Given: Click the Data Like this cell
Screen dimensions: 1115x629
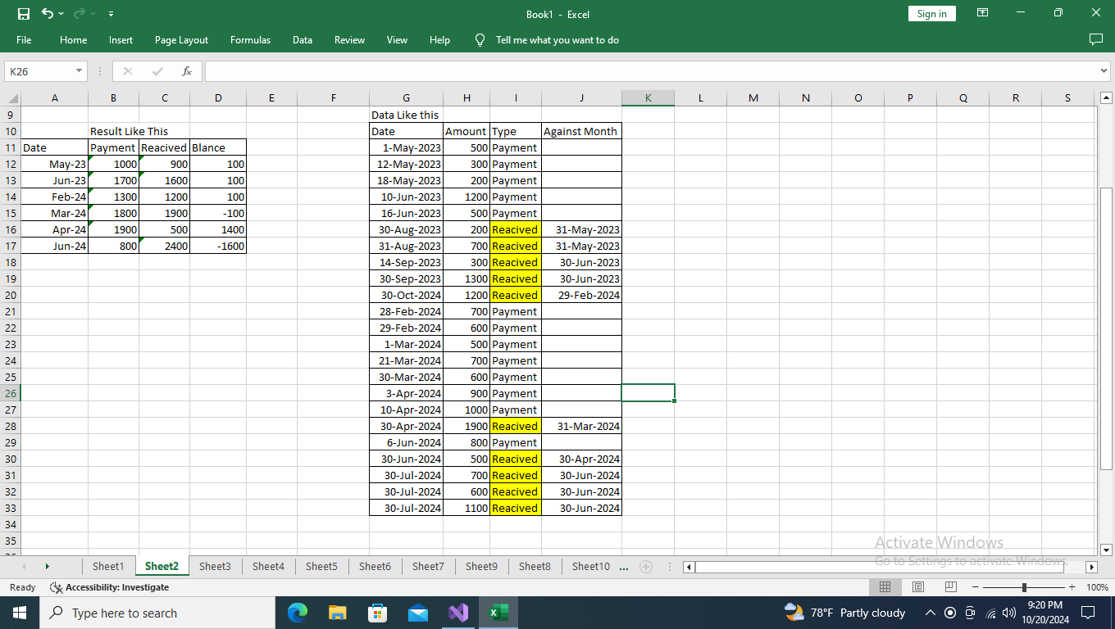Looking at the screenshot, I should click(x=405, y=115).
